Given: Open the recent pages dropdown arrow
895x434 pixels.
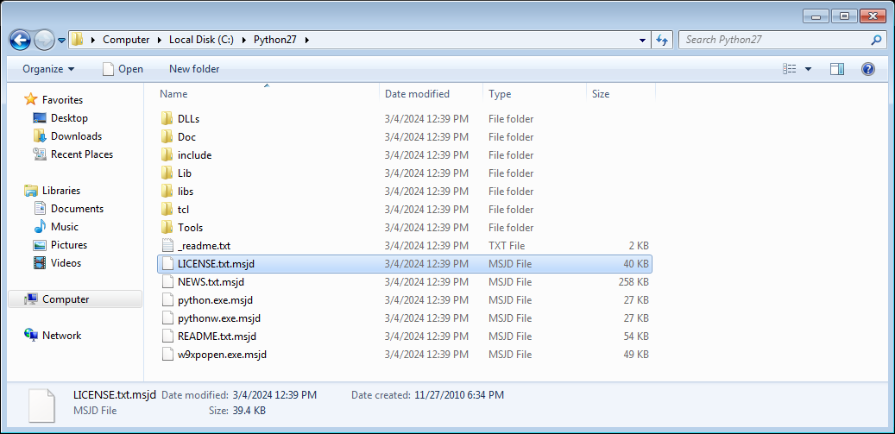Looking at the screenshot, I should coord(61,41).
